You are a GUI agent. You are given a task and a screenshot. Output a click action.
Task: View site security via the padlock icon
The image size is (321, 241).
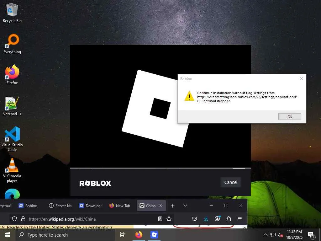[x=23, y=219]
